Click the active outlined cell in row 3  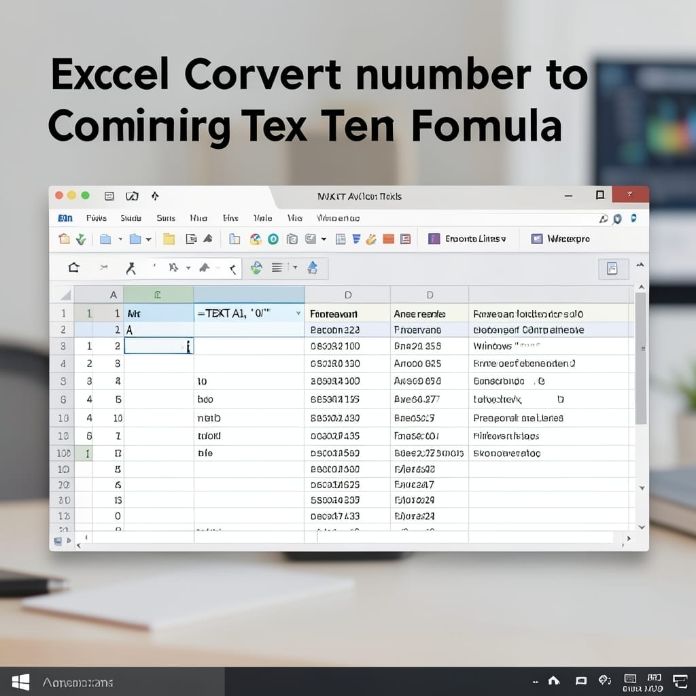(x=158, y=346)
